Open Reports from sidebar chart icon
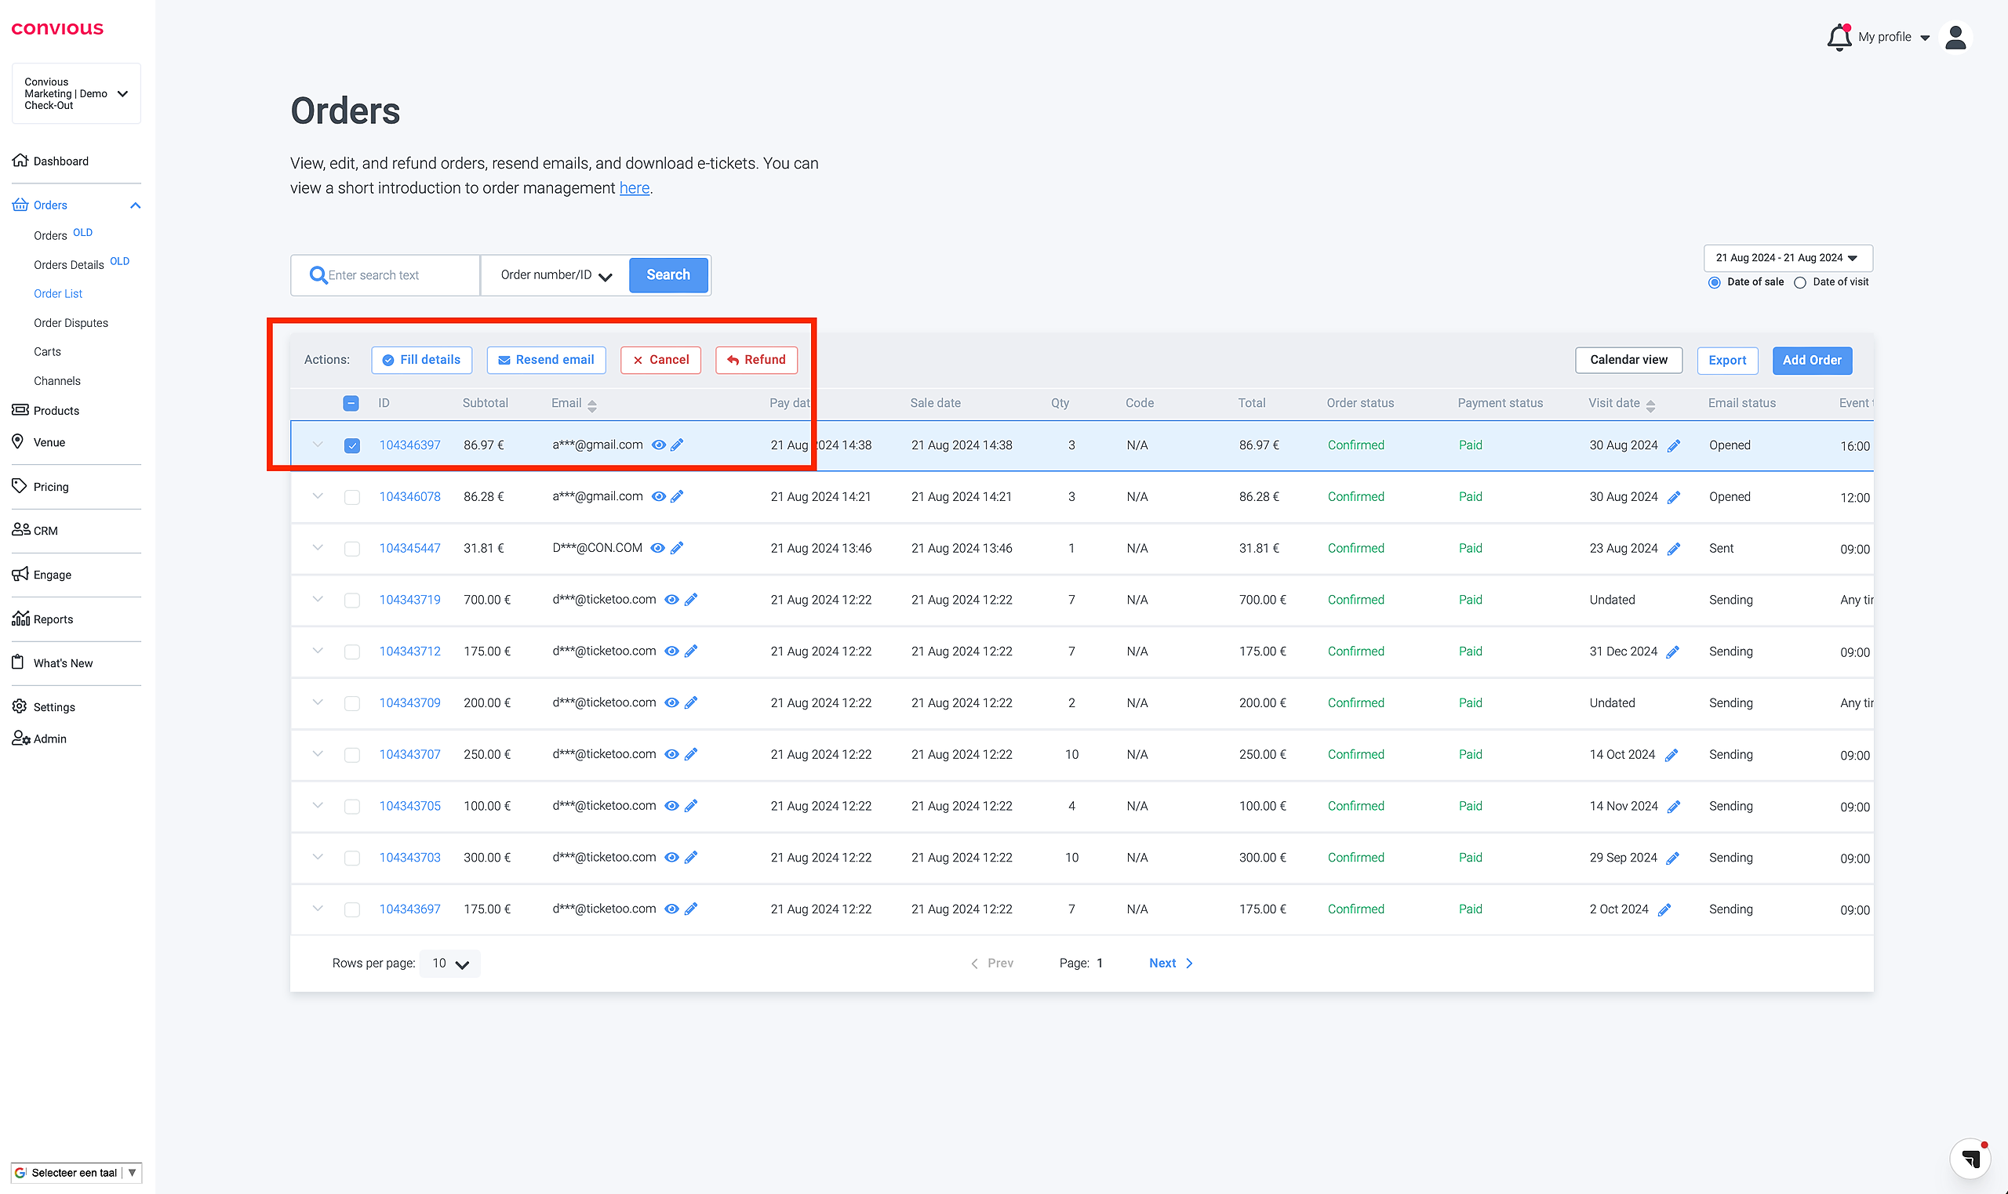Viewport: 2008px width, 1194px height. [21, 619]
